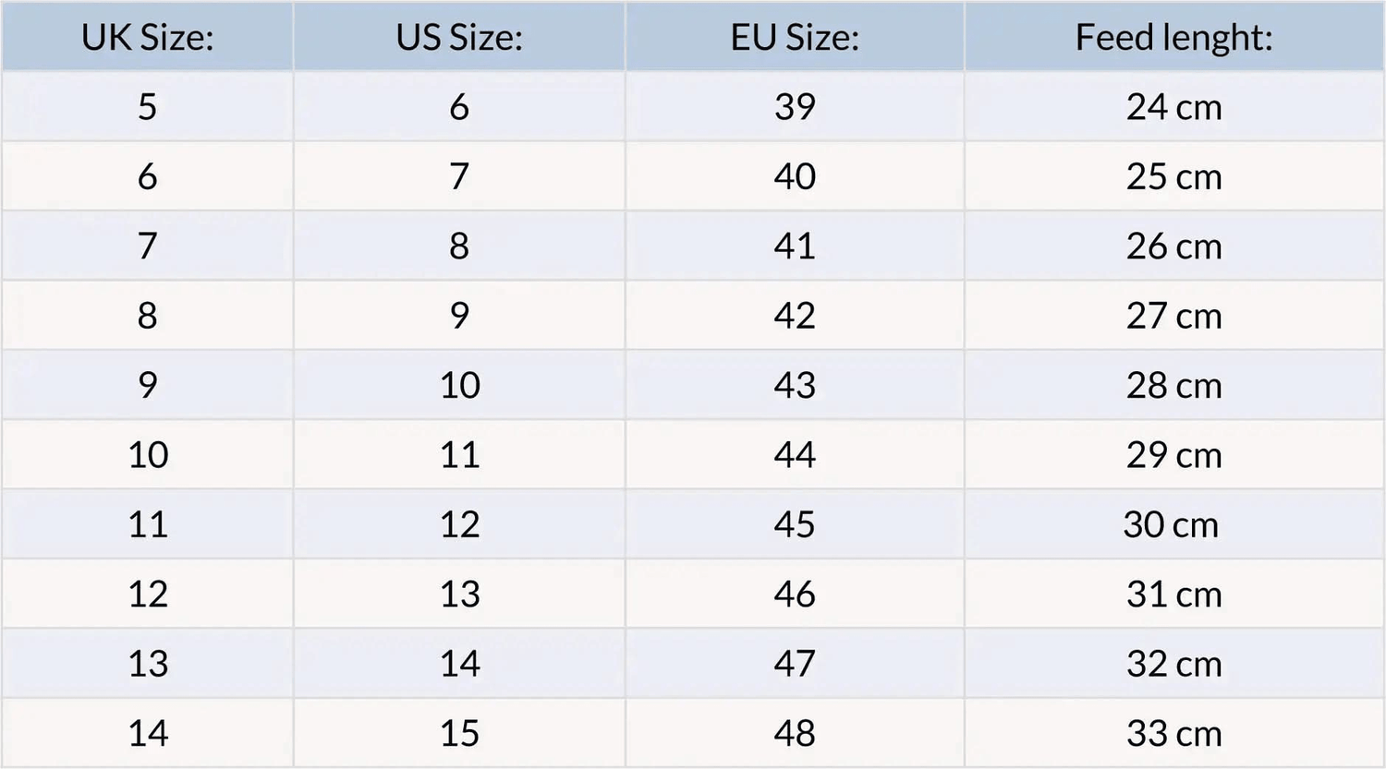This screenshot has width=1386, height=769.
Task: Select the UK size 14 cell
Action: (148, 733)
